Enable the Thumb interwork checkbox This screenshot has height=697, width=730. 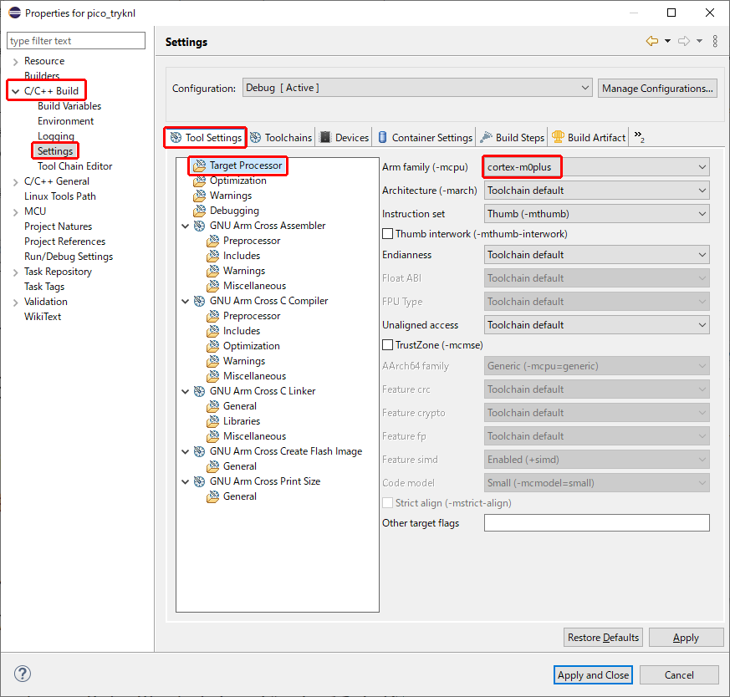[x=388, y=234]
